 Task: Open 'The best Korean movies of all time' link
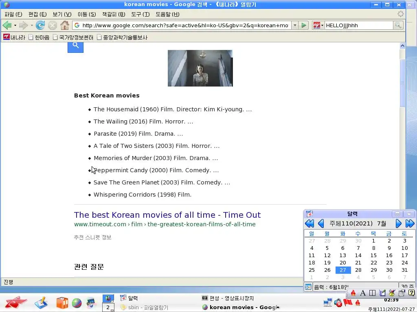point(167,214)
